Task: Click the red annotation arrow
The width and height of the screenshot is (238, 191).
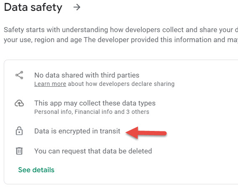Action: [146, 133]
